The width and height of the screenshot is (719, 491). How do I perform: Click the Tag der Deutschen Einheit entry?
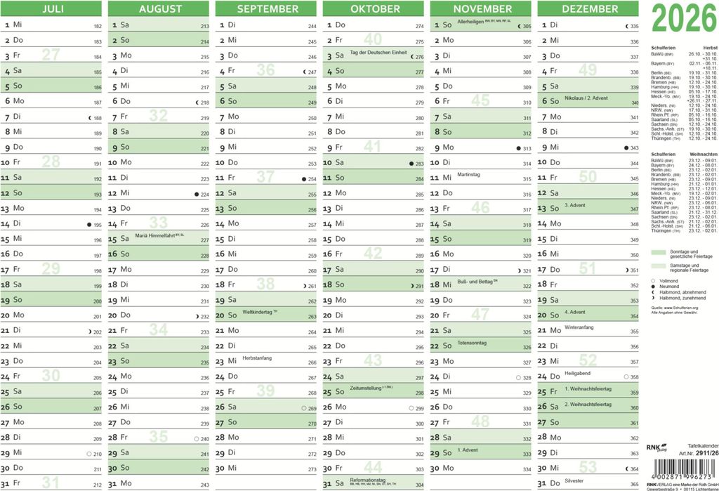[x=378, y=53]
